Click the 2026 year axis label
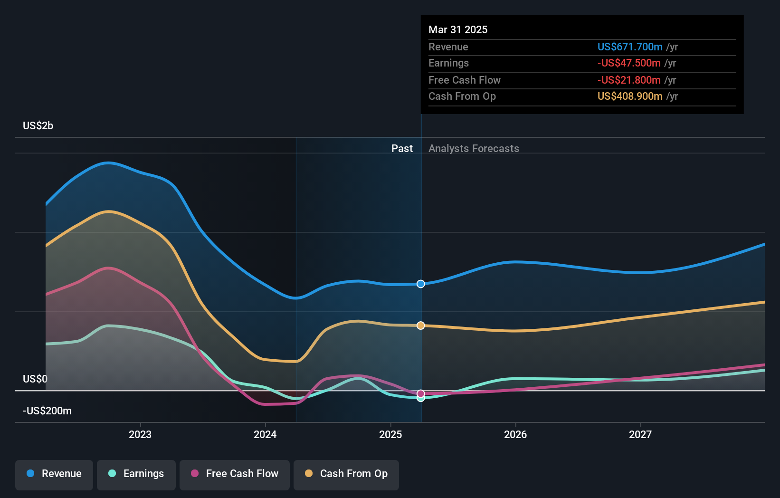This screenshot has height=498, width=780. coord(515,434)
